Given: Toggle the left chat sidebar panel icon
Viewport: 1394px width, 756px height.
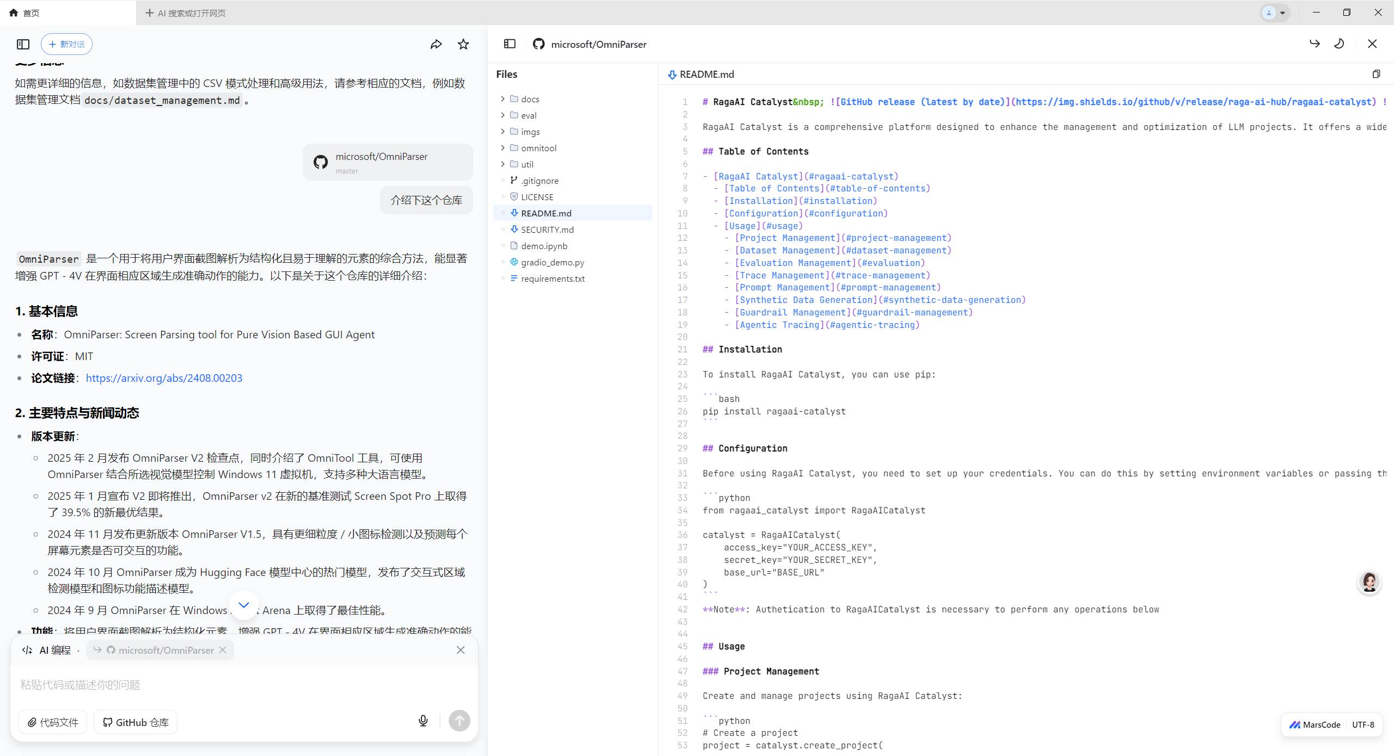Looking at the screenshot, I should click(x=23, y=44).
